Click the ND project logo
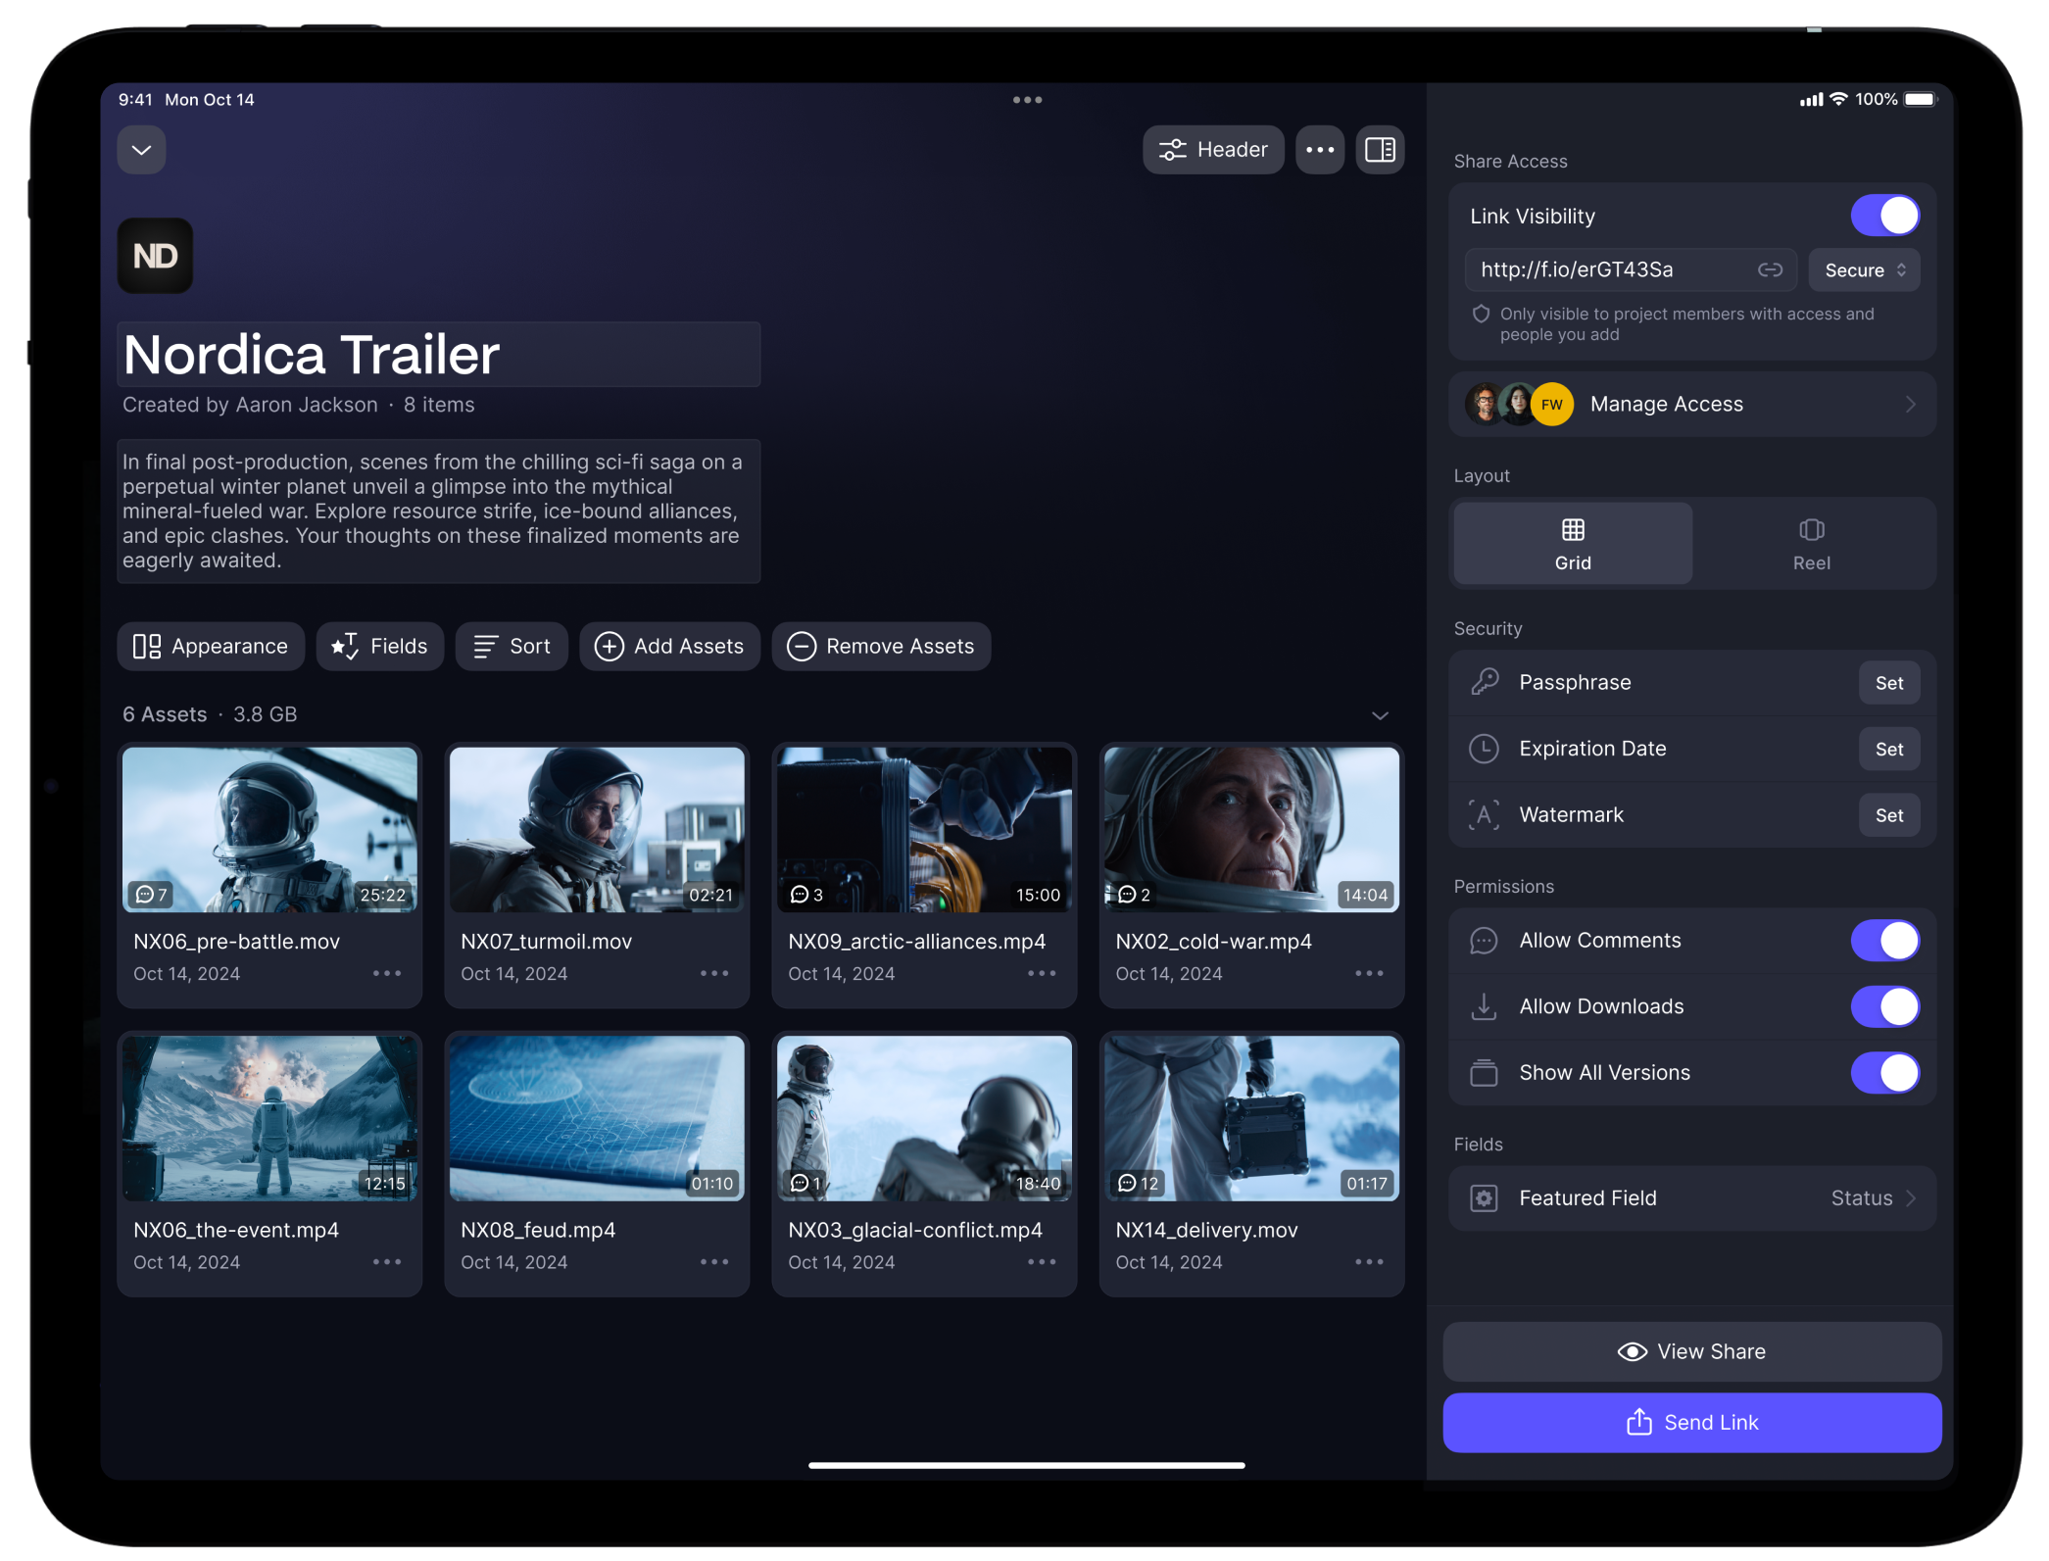The width and height of the screenshot is (2049, 1561). pos(155,256)
